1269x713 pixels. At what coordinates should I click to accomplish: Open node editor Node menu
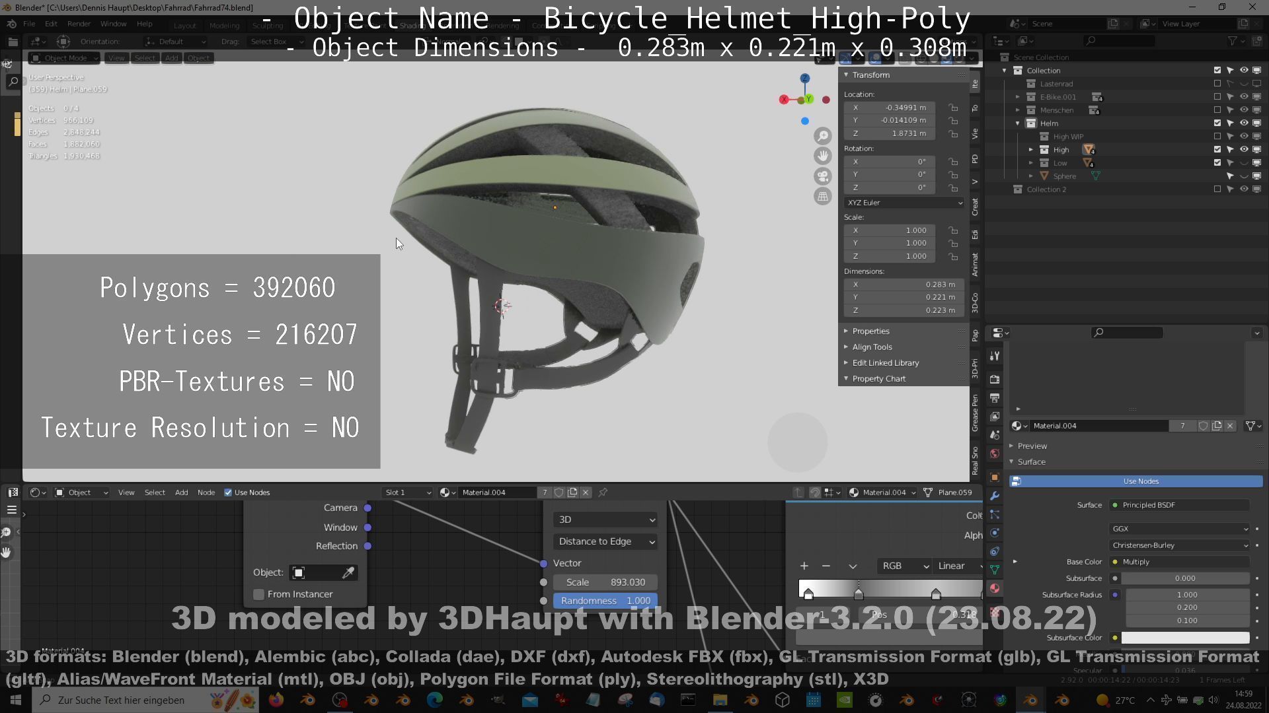pos(206,492)
